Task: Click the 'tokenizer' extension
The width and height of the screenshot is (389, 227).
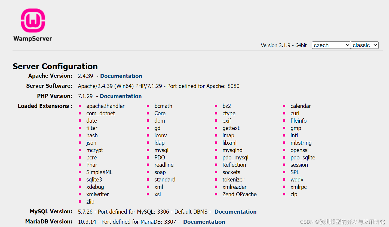Action: click(x=233, y=180)
